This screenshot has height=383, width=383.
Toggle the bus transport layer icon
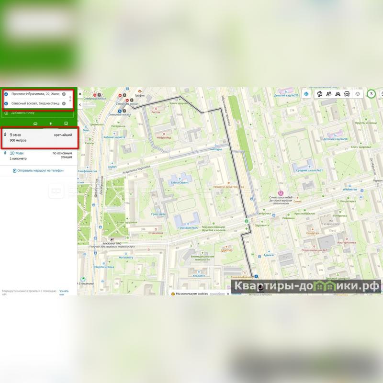tap(347, 94)
